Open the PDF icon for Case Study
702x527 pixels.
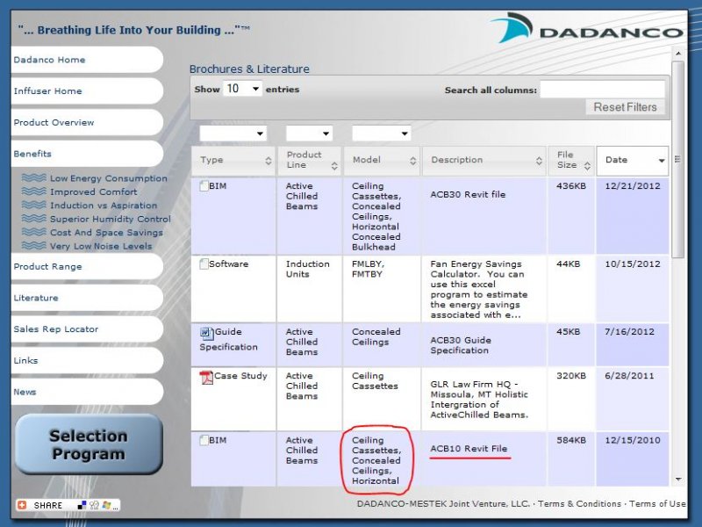pos(206,378)
